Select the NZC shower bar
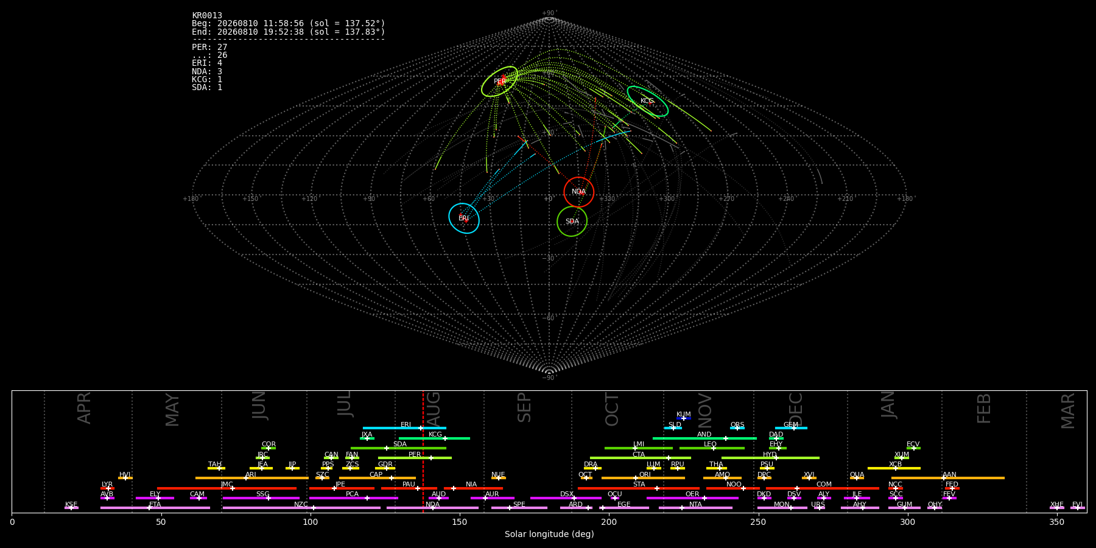 pyautogui.click(x=301, y=508)
